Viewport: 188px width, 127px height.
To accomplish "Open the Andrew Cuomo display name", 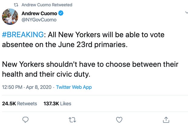I will (x=39, y=13).
